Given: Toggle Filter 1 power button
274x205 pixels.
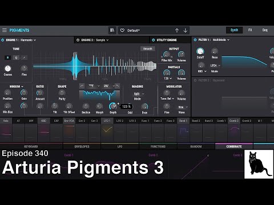Looking at the screenshot, I should 195,40.
